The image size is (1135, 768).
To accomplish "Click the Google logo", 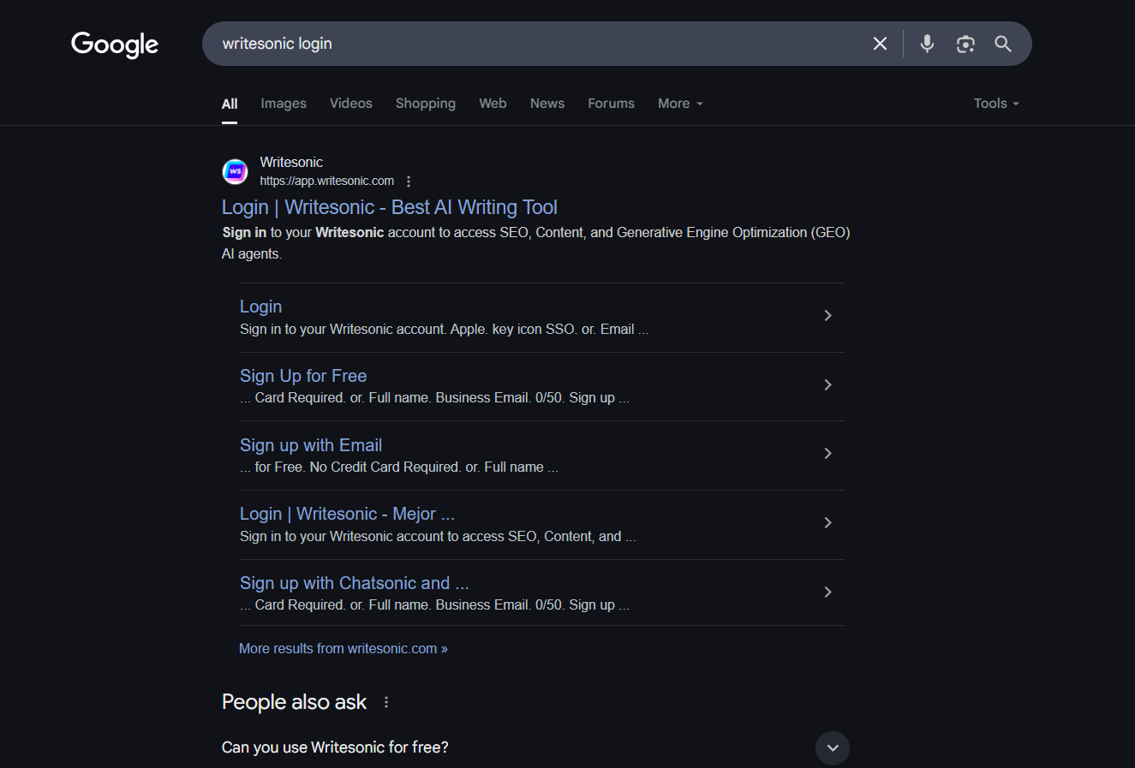I will (x=115, y=45).
